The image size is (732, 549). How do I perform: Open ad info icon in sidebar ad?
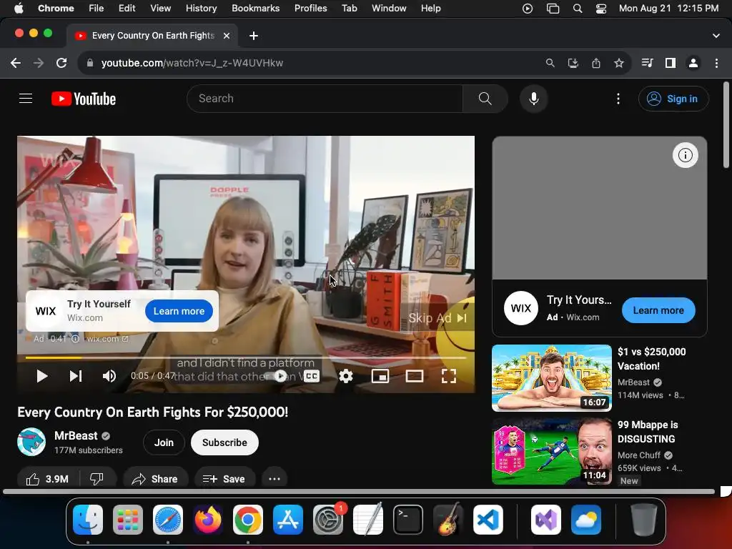point(685,155)
